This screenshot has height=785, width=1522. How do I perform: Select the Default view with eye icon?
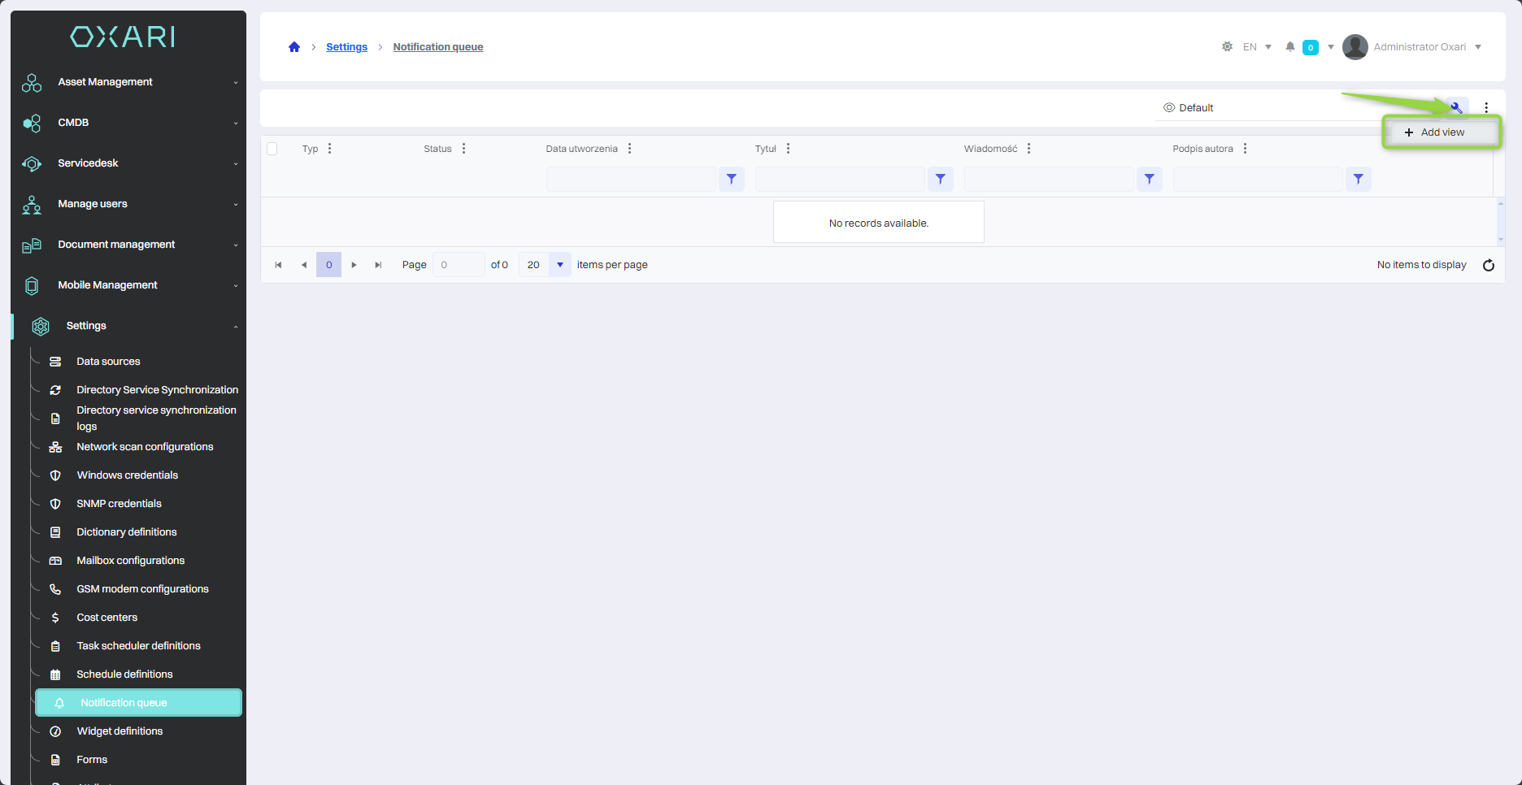(x=1189, y=107)
